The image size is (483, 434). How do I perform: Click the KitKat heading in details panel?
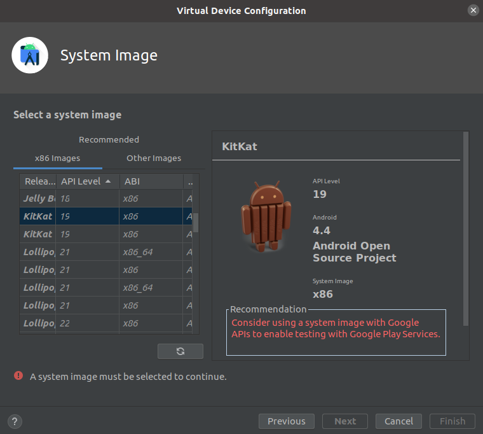(240, 146)
